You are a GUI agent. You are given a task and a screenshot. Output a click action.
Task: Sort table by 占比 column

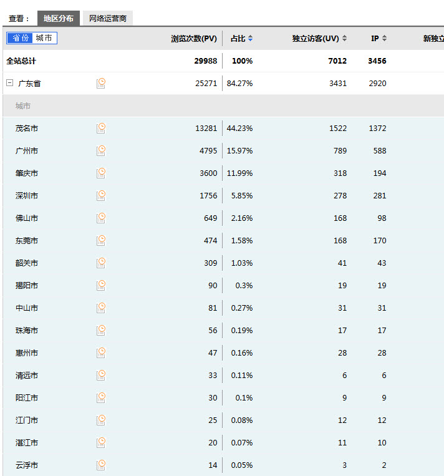pyautogui.click(x=241, y=39)
